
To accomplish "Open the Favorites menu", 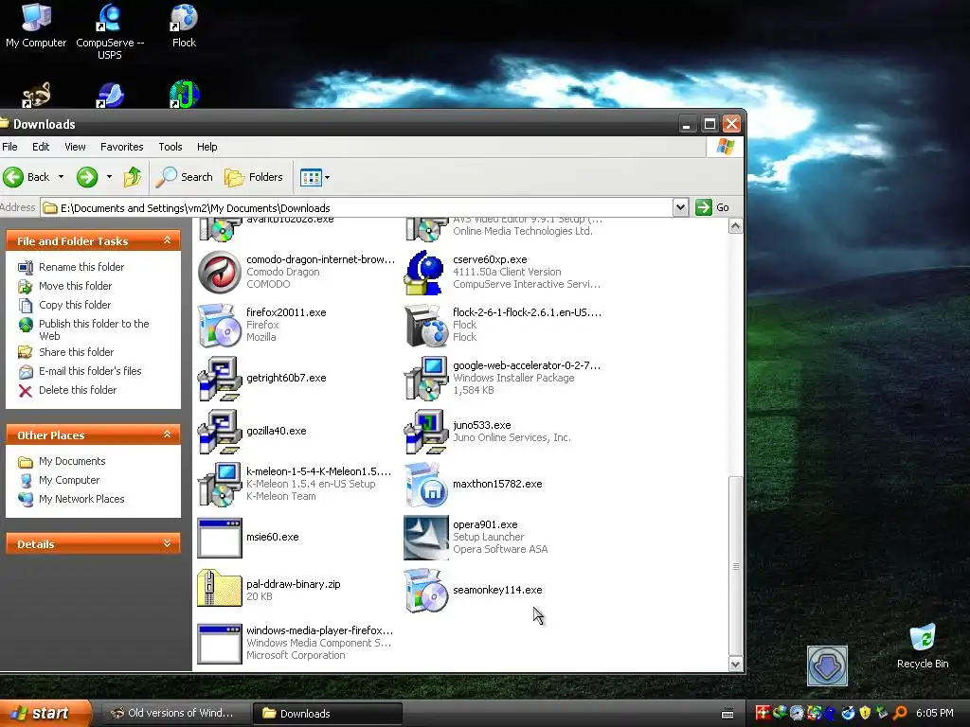I will [122, 147].
